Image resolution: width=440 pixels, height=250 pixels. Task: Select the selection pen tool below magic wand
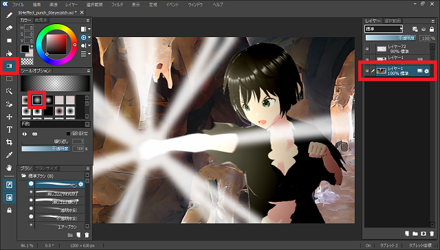pos(9,104)
